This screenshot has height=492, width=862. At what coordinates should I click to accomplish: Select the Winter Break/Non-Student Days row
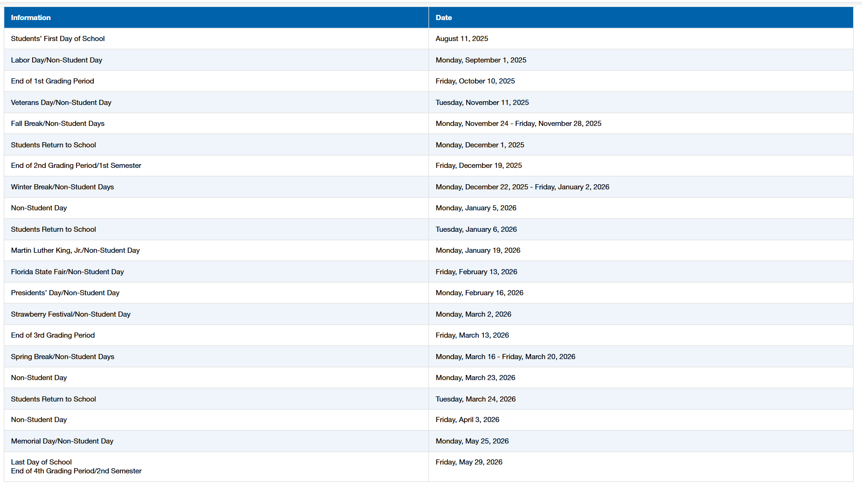click(x=62, y=187)
